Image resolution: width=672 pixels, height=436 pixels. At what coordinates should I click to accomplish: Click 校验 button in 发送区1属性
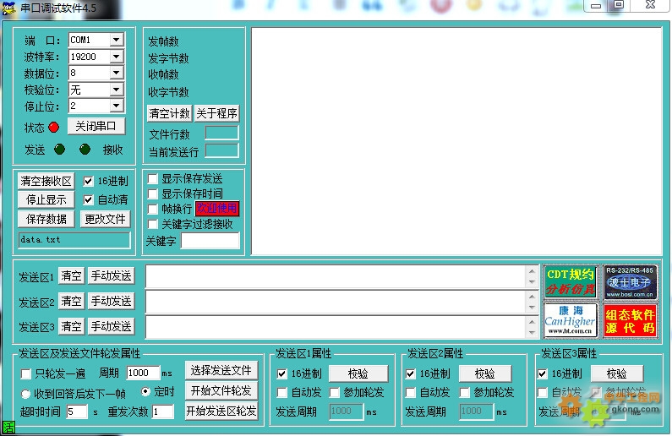[358, 373]
